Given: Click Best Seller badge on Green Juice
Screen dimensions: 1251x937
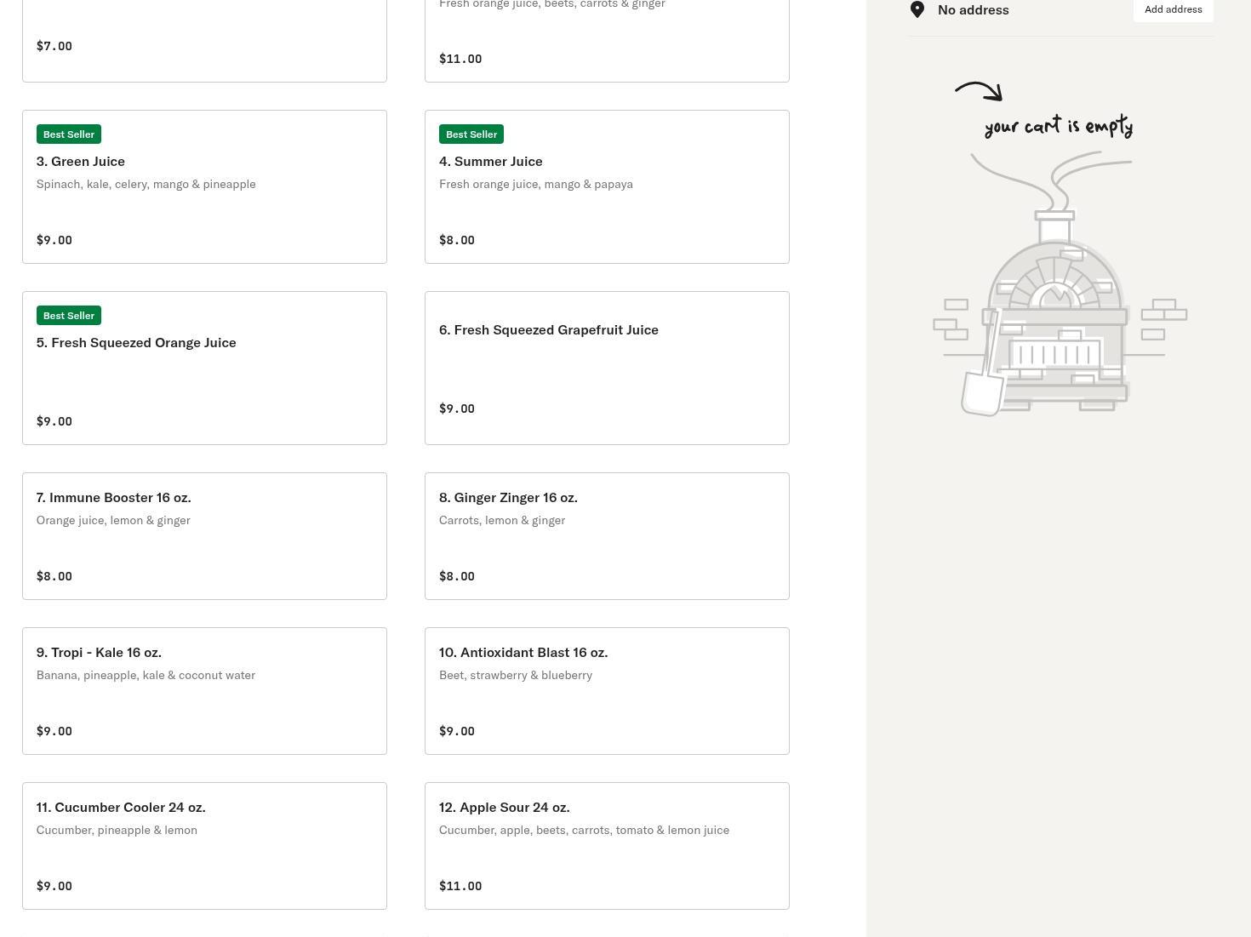Looking at the screenshot, I should pos(69,134).
